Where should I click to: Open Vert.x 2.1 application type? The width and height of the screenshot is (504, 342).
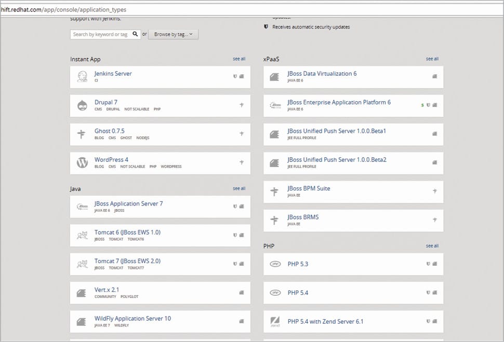(x=107, y=290)
